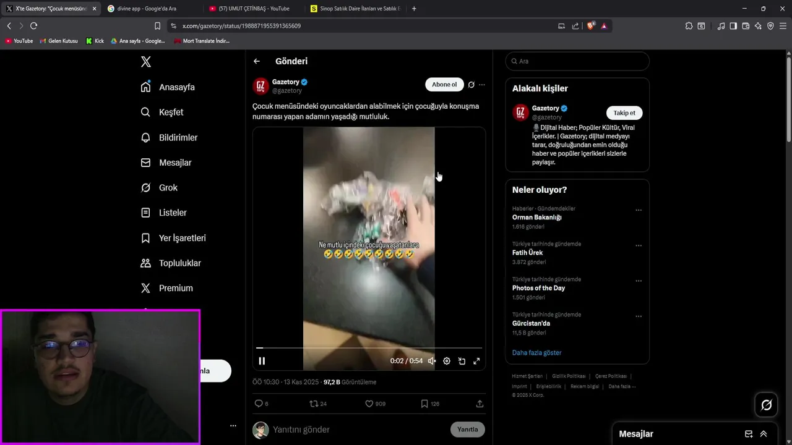Open a new browser tab
The image size is (792, 445).
coord(414,9)
